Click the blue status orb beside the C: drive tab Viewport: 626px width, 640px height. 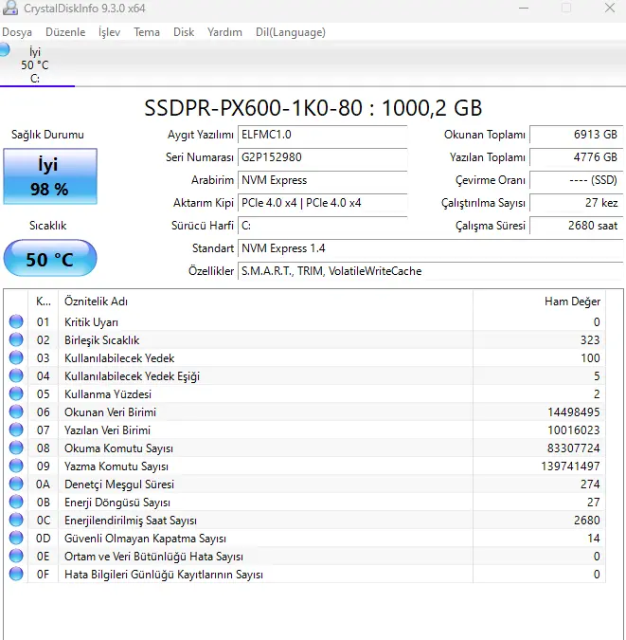coord(5,49)
